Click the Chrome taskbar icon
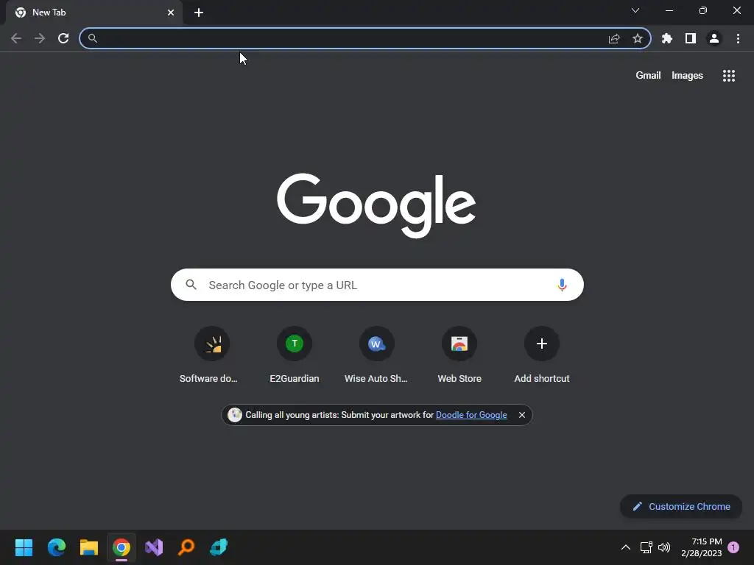 [x=121, y=547]
